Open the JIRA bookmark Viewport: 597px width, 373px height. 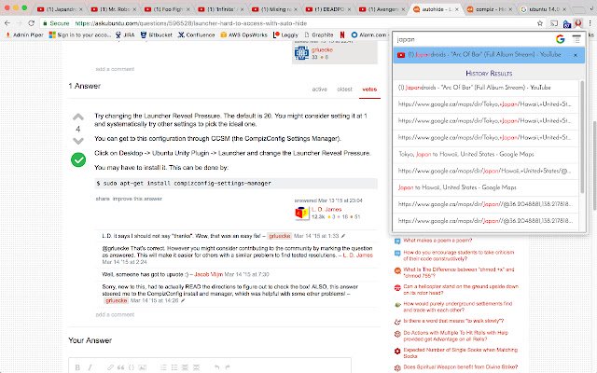125,35
